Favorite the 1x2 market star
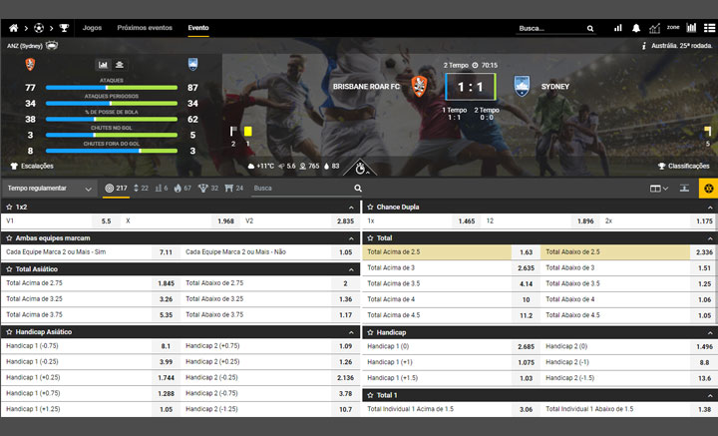The image size is (718, 436). click(x=9, y=207)
